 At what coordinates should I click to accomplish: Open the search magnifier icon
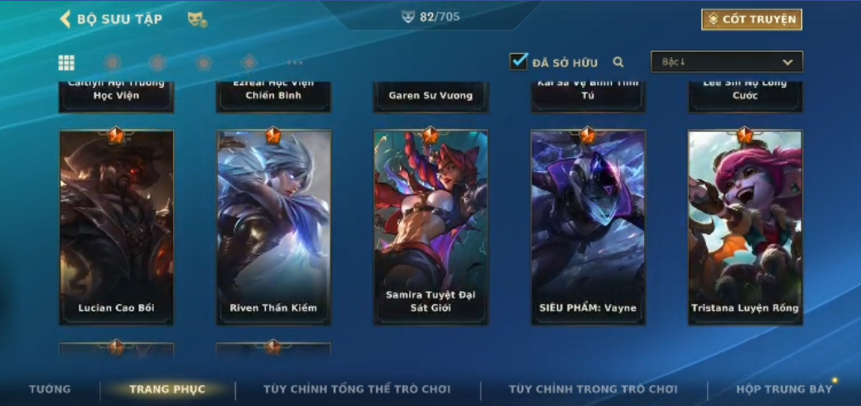[618, 62]
